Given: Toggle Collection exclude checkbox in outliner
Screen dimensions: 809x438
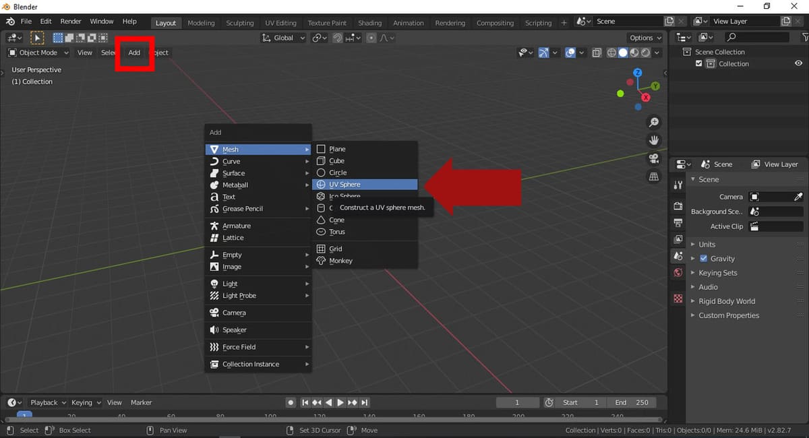Looking at the screenshot, I should (699, 64).
